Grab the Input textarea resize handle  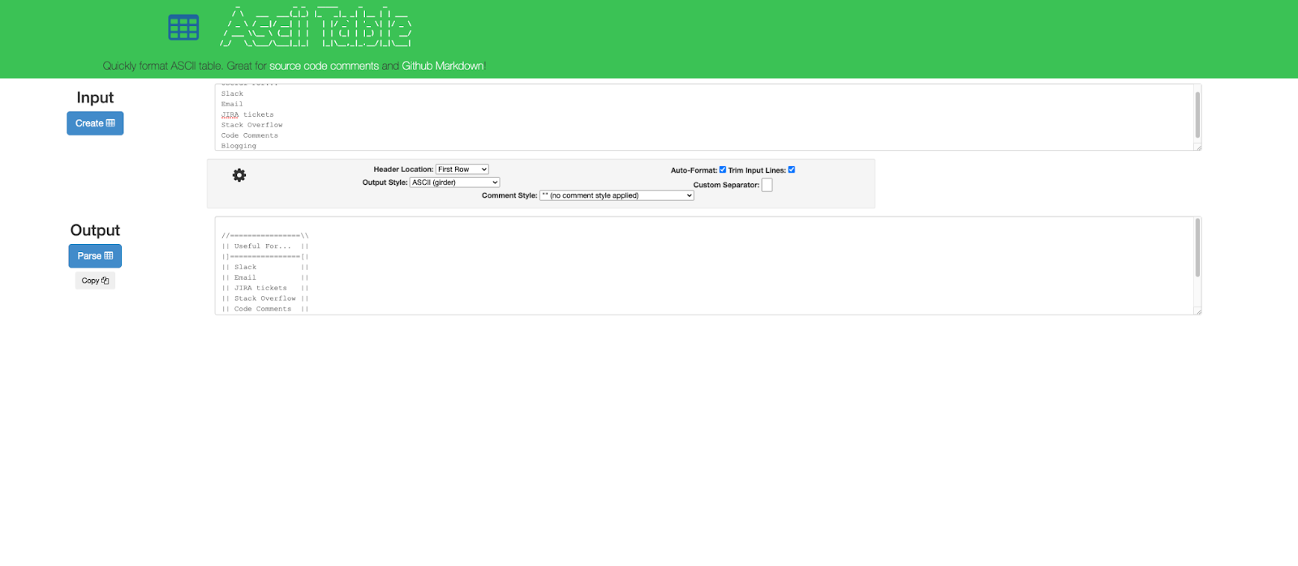[1198, 148]
